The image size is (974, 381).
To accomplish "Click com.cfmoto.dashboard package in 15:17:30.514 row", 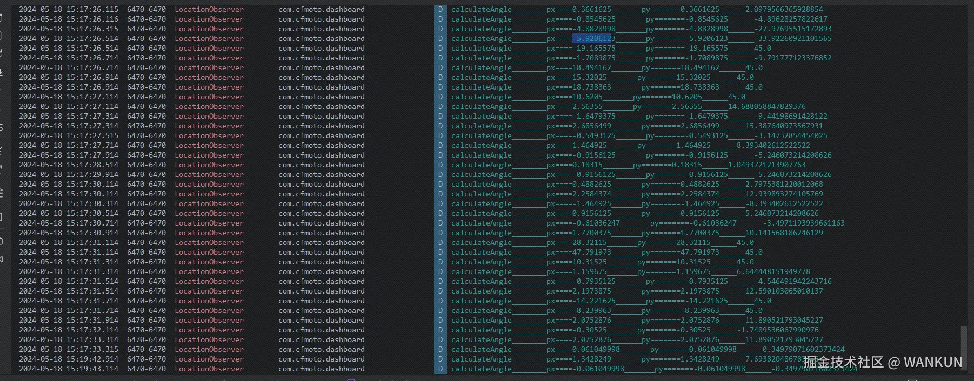I will tap(322, 213).
